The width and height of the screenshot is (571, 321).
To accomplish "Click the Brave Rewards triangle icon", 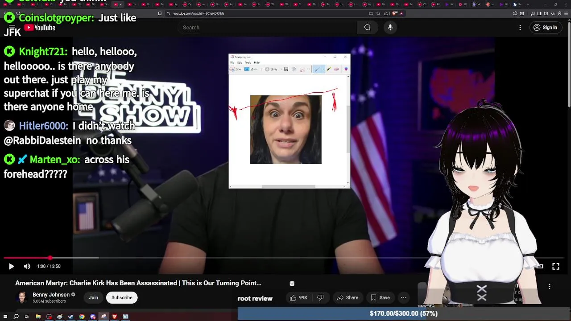I will [401, 13].
